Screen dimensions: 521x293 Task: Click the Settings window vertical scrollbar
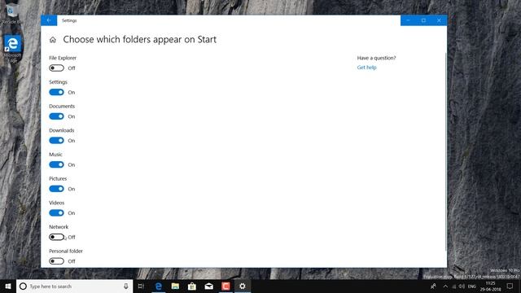[x=445, y=151]
